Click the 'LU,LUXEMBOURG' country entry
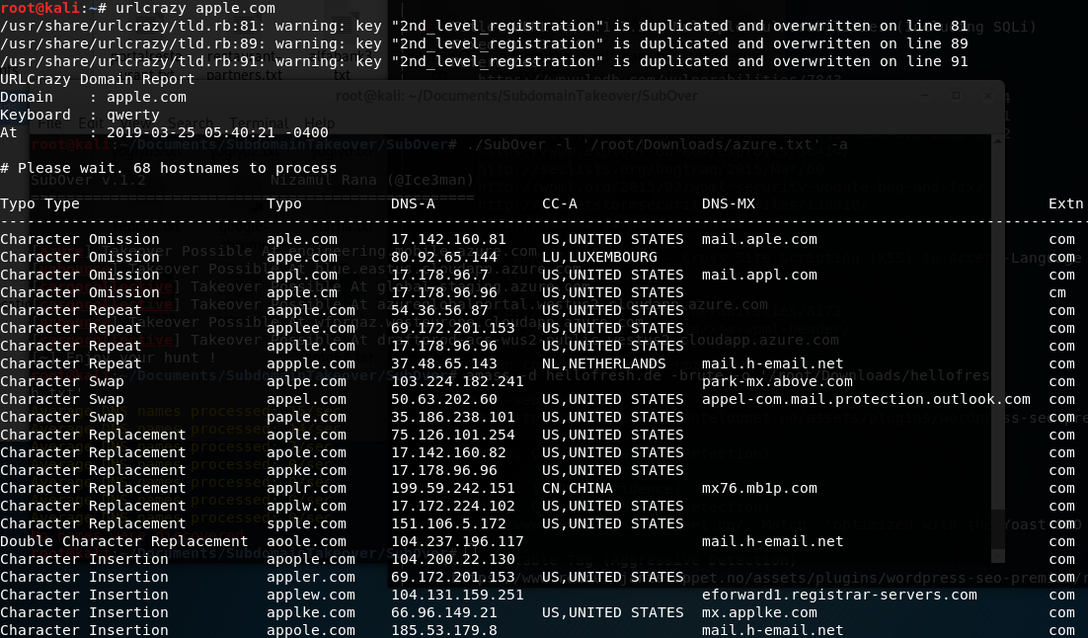The width and height of the screenshot is (1088, 638). (599, 257)
